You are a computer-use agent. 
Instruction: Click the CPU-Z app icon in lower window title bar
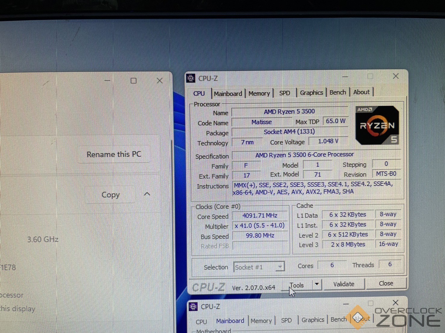(193, 307)
